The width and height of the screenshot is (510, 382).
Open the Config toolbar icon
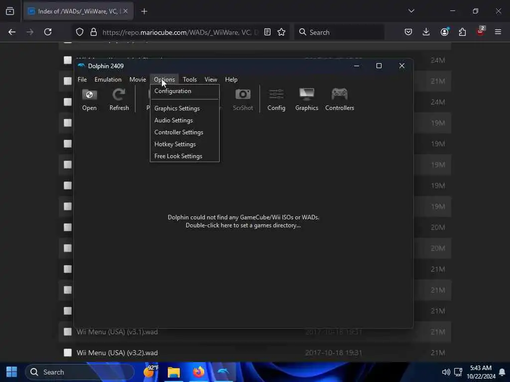tap(276, 99)
